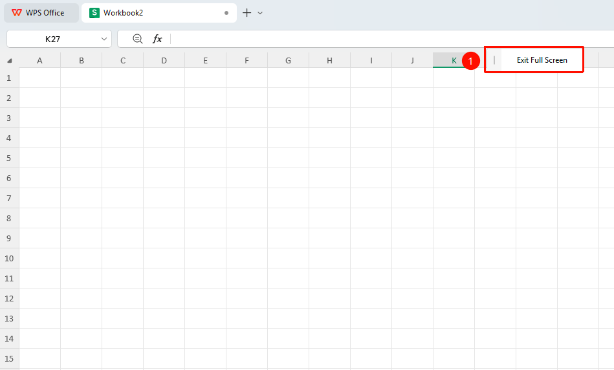Select row 2 header
The image size is (614, 370).
pos(9,98)
